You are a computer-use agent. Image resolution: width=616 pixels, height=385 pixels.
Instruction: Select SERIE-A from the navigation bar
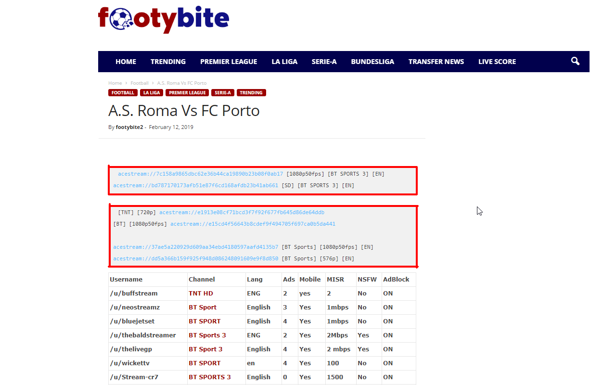(x=324, y=61)
